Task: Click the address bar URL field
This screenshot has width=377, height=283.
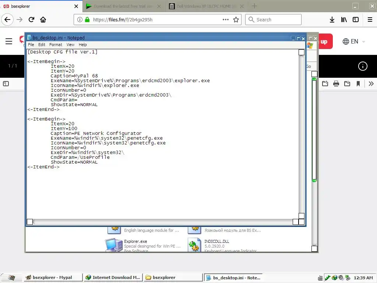Action: point(158,20)
